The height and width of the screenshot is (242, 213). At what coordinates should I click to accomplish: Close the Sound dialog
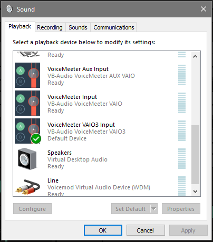coord(204,9)
